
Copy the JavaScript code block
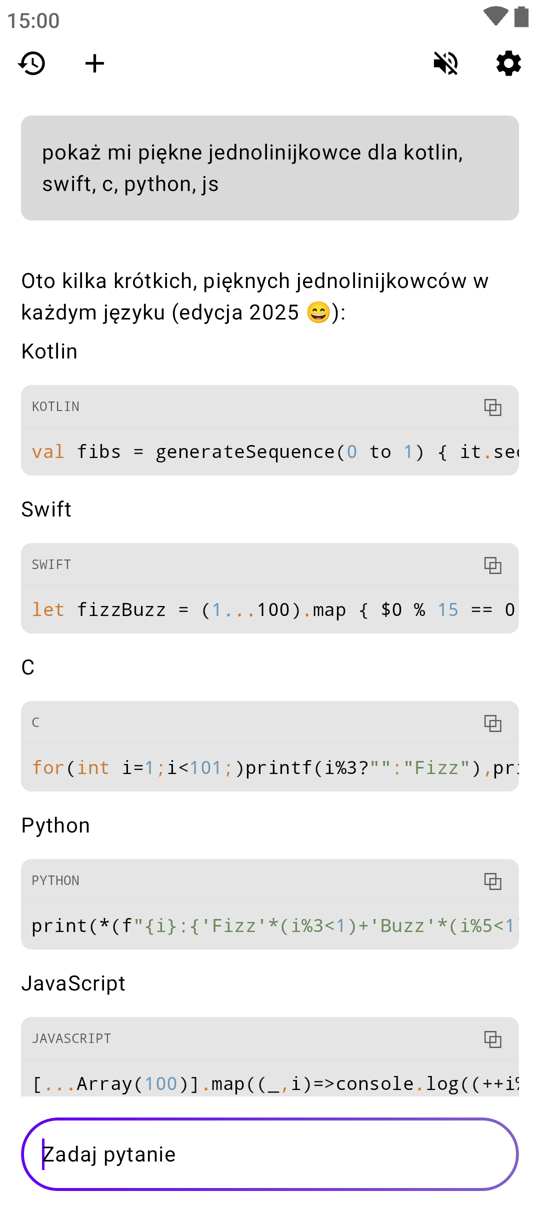click(x=492, y=1039)
